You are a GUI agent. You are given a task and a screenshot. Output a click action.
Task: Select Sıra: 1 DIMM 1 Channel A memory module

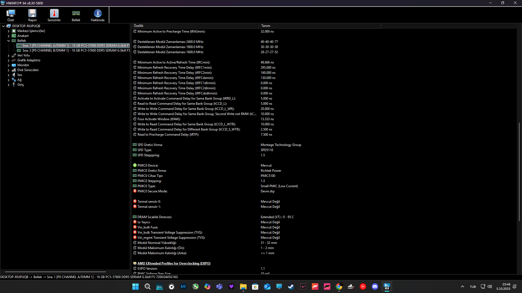73,46
